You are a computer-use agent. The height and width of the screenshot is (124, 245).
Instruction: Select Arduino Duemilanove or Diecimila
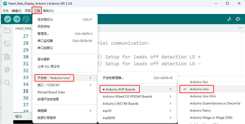pos(211,103)
